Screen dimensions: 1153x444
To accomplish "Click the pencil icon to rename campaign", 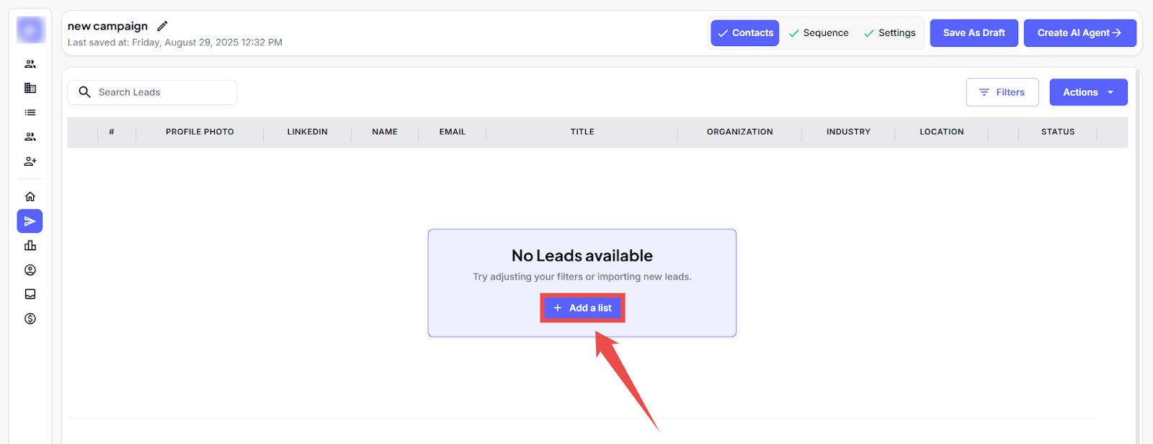I will click(x=162, y=26).
